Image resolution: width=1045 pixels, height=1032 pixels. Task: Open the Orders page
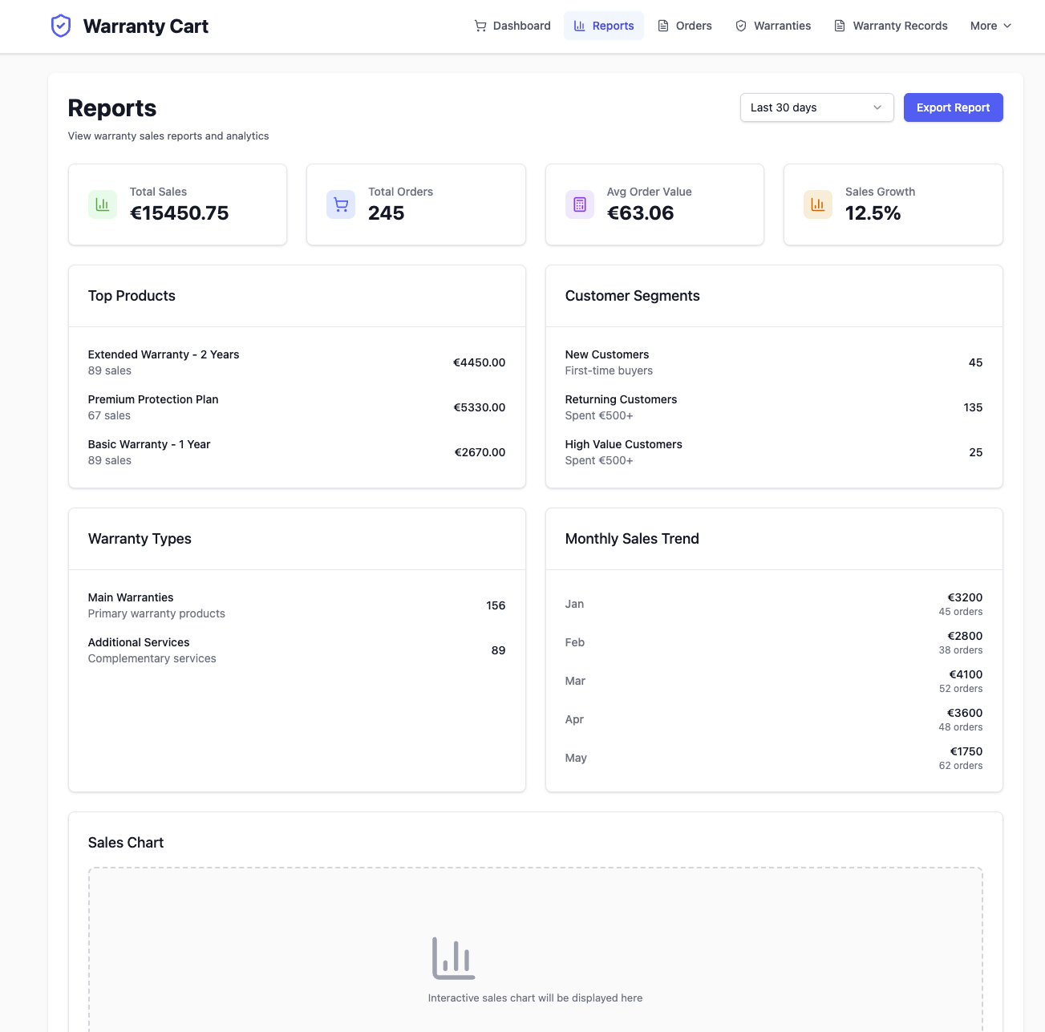685,26
